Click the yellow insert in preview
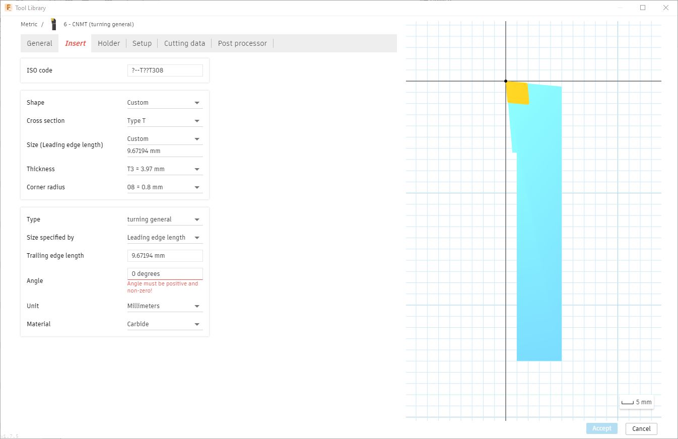 point(518,93)
